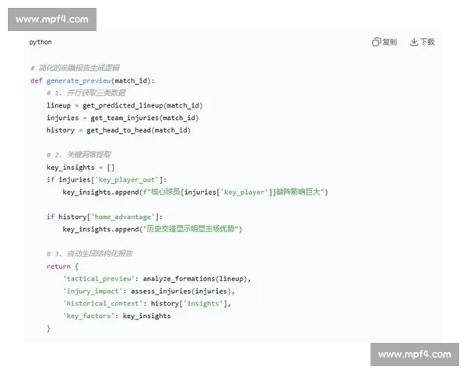Open the top-left www.mpf4.com watermark
Screen dimensions: 467x374
pos(52,19)
